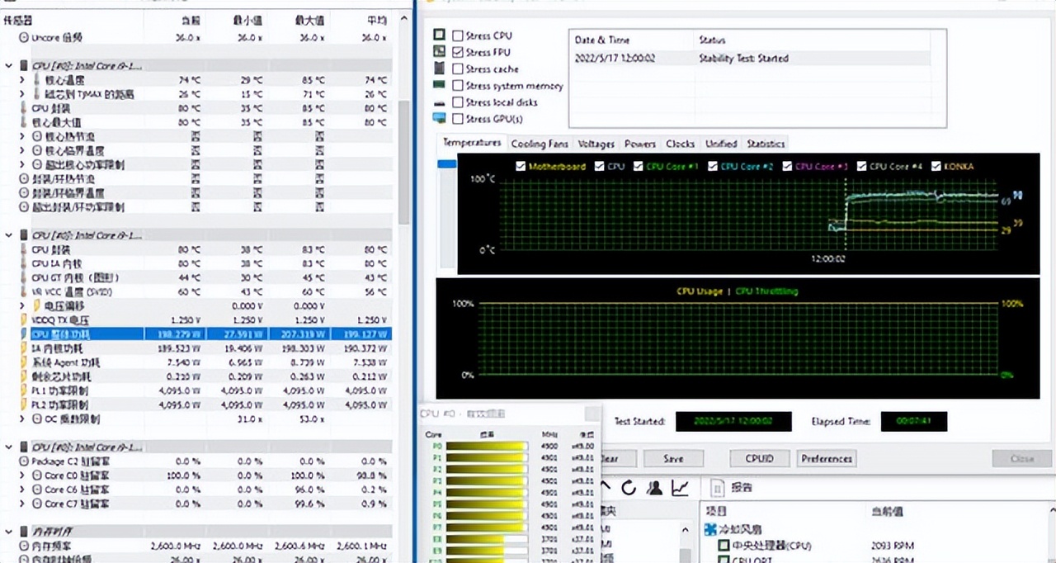The image size is (1056, 563).
Task: Expand the 电压偏移 row
Action: click(23, 305)
